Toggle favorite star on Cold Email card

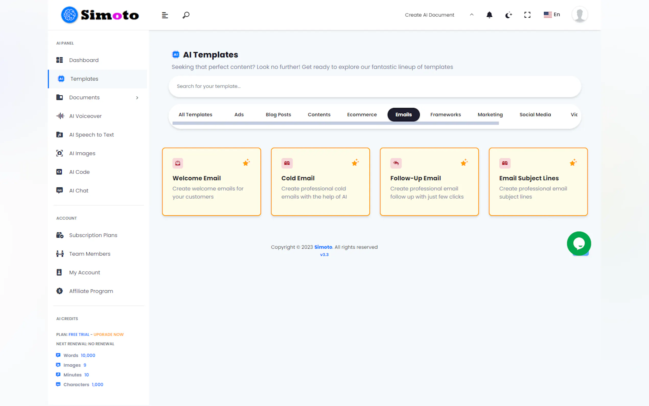click(x=355, y=162)
